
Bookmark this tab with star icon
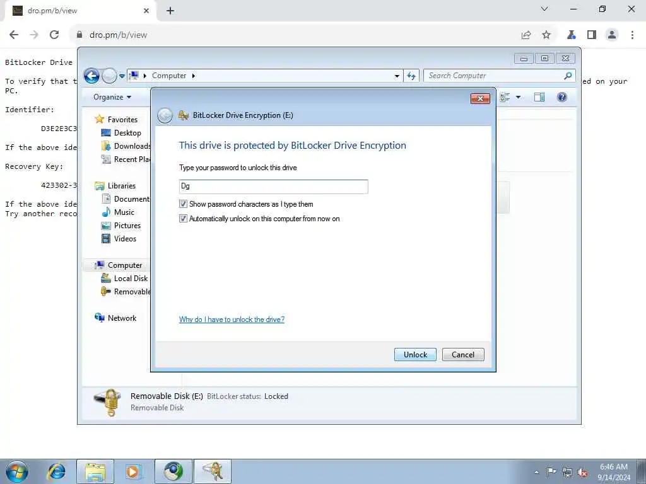click(x=546, y=35)
